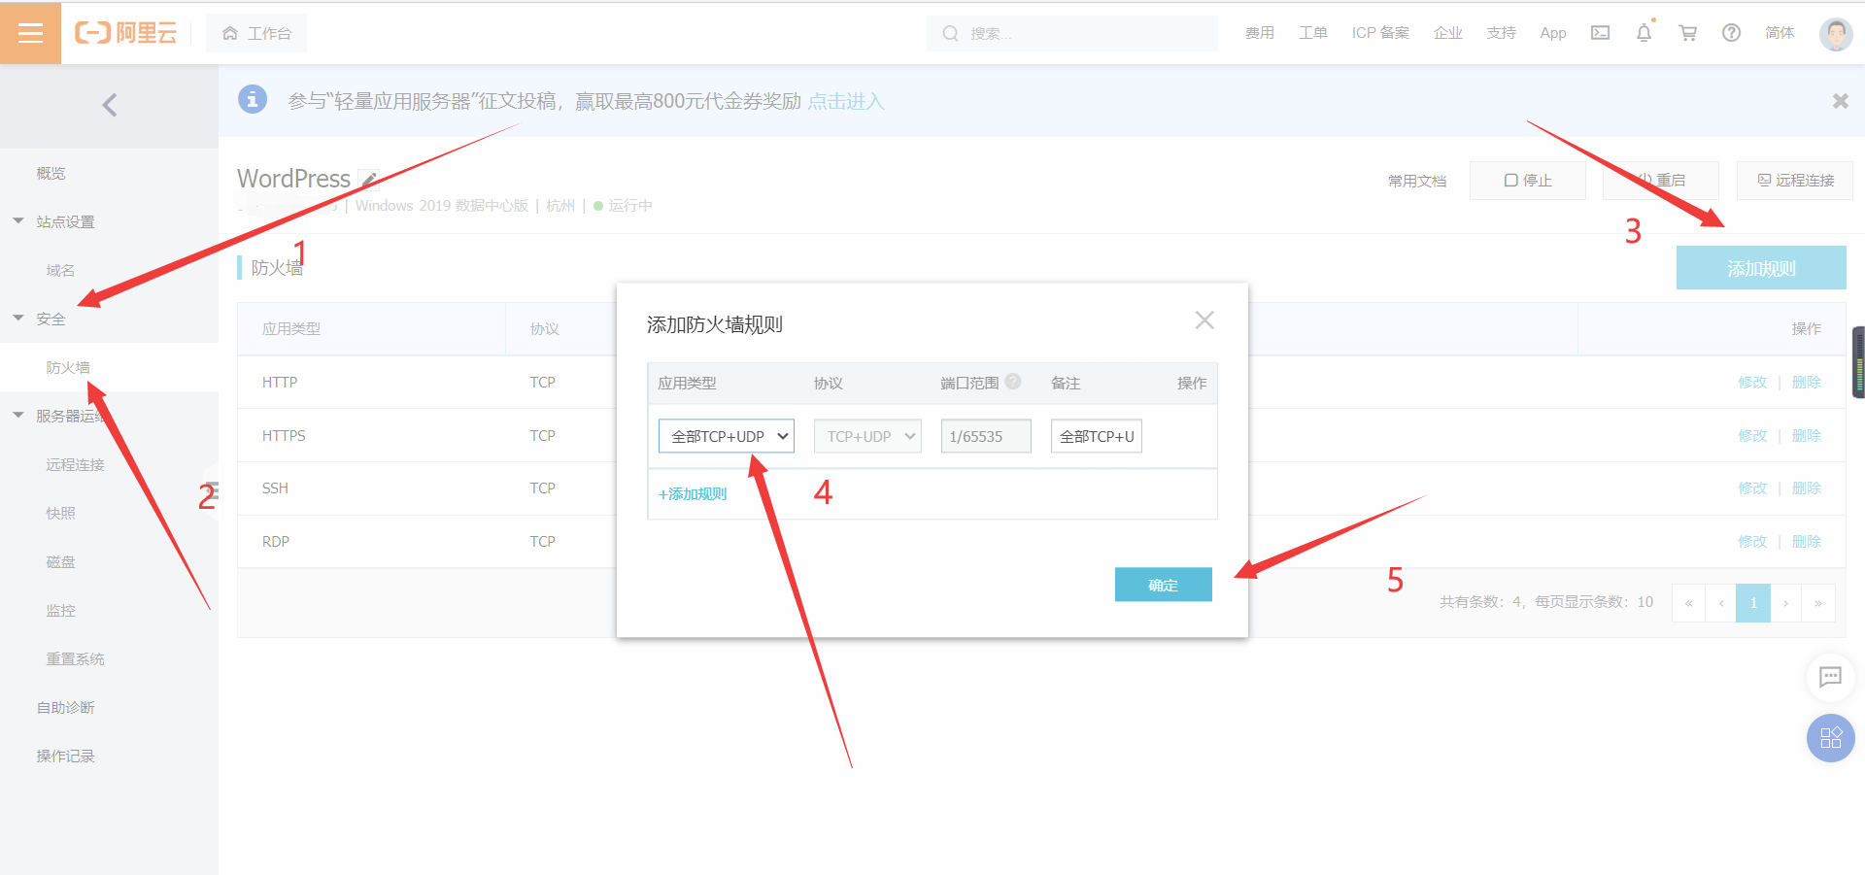The image size is (1865, 875).
Task: Click 修改 for the RDP rule
Action: click(1752, 542)
